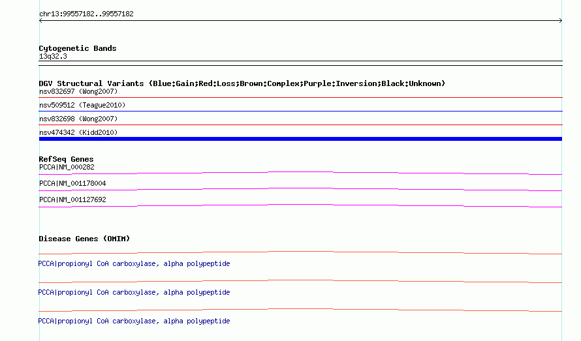
Task: Select variant label nsv509512 (Teague2010)
Action: click(82, 105)
